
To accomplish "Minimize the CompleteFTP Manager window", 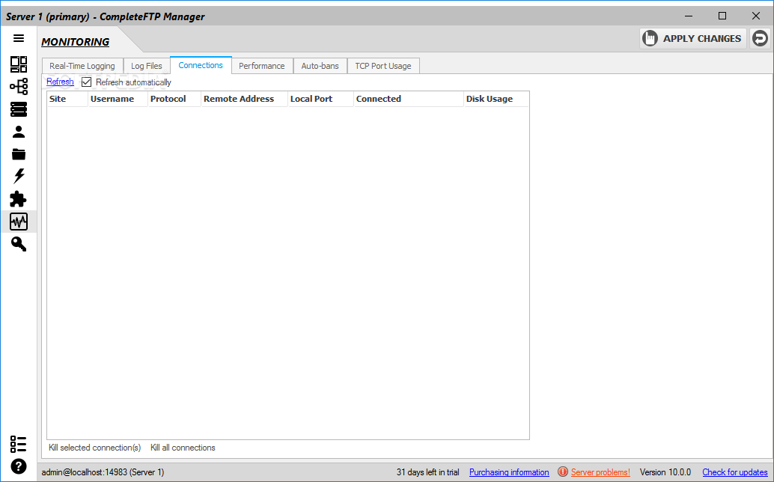I will click(689, 16).
